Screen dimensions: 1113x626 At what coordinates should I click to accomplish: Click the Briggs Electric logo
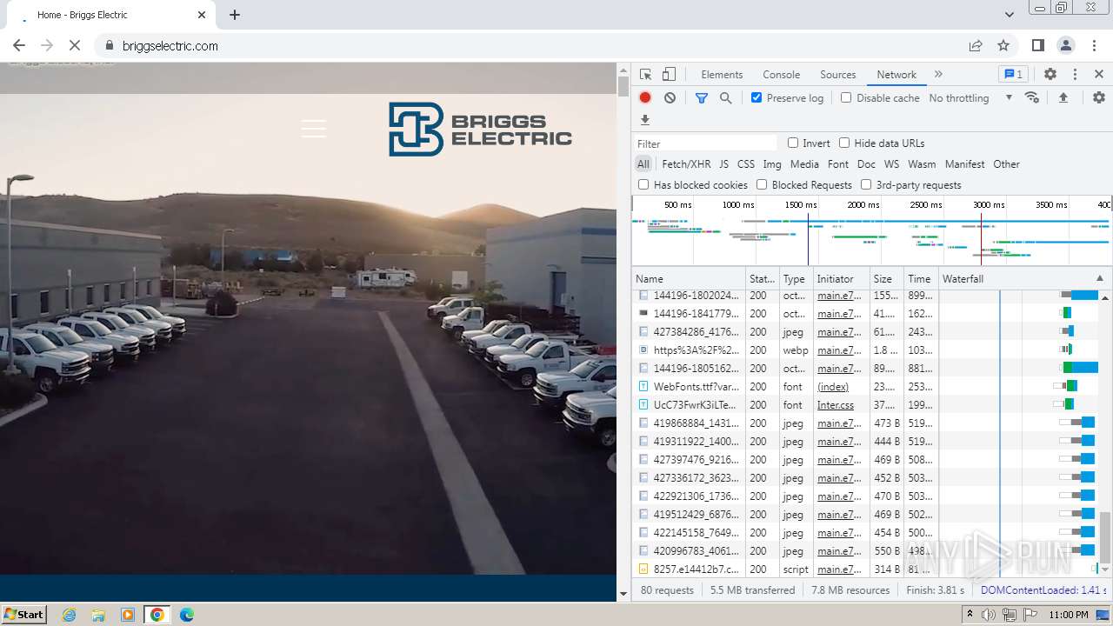click(x=480, y=130)
